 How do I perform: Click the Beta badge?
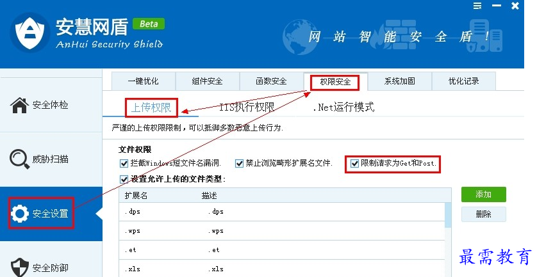[149, 24]
